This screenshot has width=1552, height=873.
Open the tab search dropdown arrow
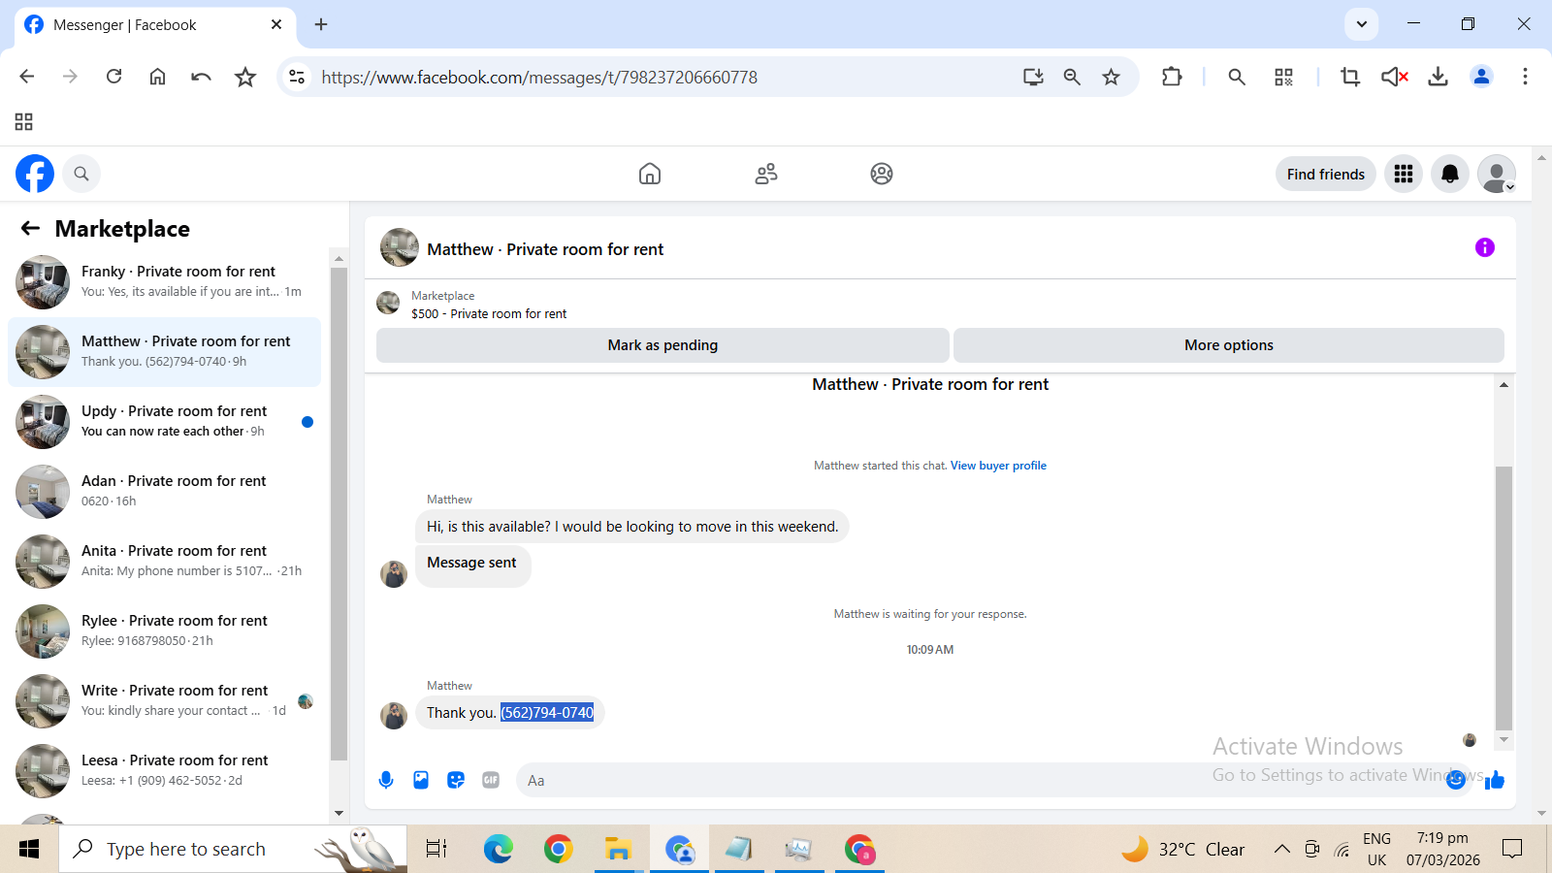[x=1362, y=24]
